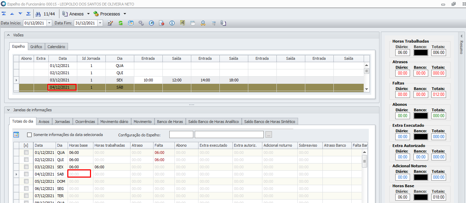Click the paperclip icon in second toolbar
The width and height of the screenshot is (466, 203).
pos(223,23)
